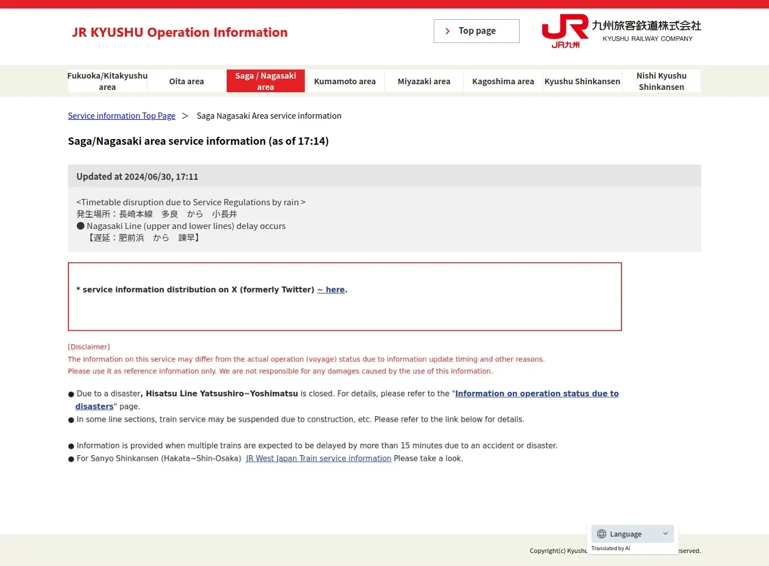The width and height of the screenshot is (769, 566).
Task: Open the Kumamoto area tab
Action: (345, 81)
